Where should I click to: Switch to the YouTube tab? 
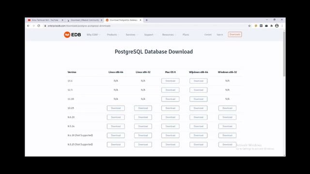pos(45,20)
